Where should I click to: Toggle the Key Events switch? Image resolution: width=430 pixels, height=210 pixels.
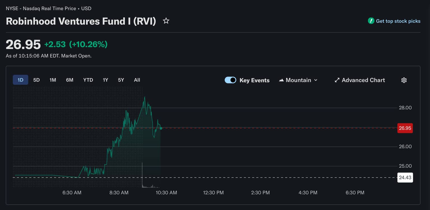pos(230,80)
